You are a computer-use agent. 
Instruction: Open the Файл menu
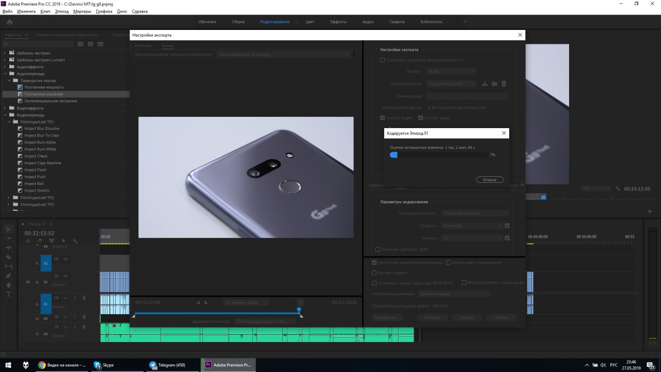coord(7,11)
